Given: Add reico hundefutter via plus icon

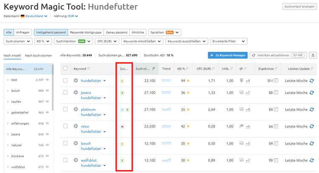Looking at the screenshot, I should coord(76,126).
